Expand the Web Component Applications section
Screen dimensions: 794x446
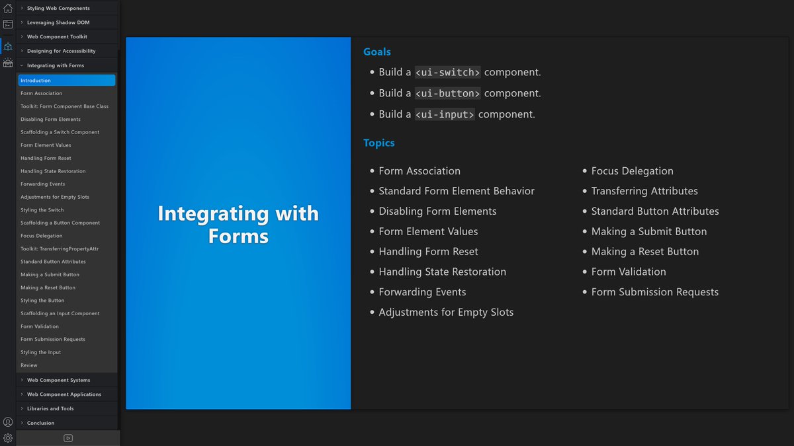click(x=67, y=394)
